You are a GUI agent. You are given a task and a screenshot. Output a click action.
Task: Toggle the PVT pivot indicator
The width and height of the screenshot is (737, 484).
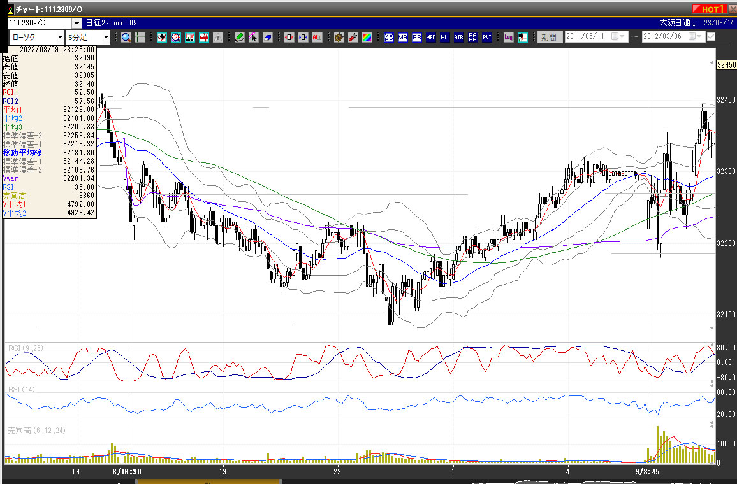pos(487,38)
